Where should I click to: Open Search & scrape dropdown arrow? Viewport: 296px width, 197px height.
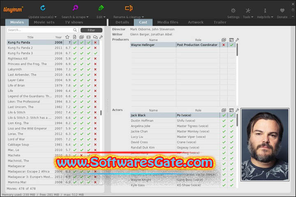coord(88,17)
